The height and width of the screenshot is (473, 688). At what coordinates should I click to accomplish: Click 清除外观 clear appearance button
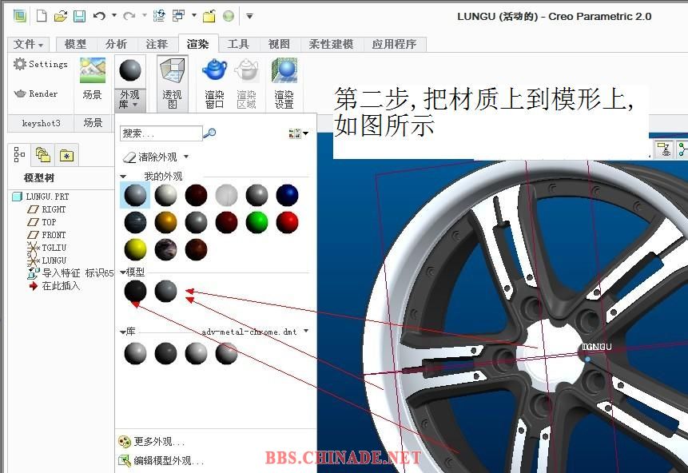tap(150, 157)
